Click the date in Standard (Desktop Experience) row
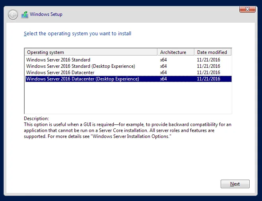This screenshot has width=262, height=201. [208, 66]
